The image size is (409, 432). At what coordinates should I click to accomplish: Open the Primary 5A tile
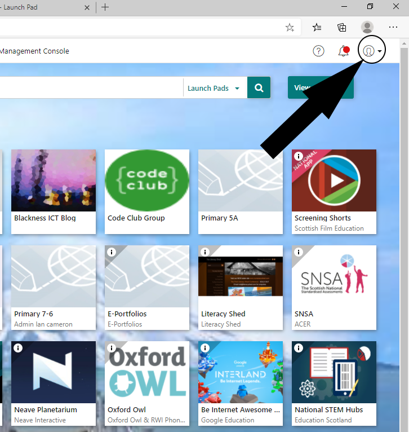(x=241, y=192)
